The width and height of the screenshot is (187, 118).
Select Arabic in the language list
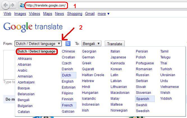click(x=22, y=71)
